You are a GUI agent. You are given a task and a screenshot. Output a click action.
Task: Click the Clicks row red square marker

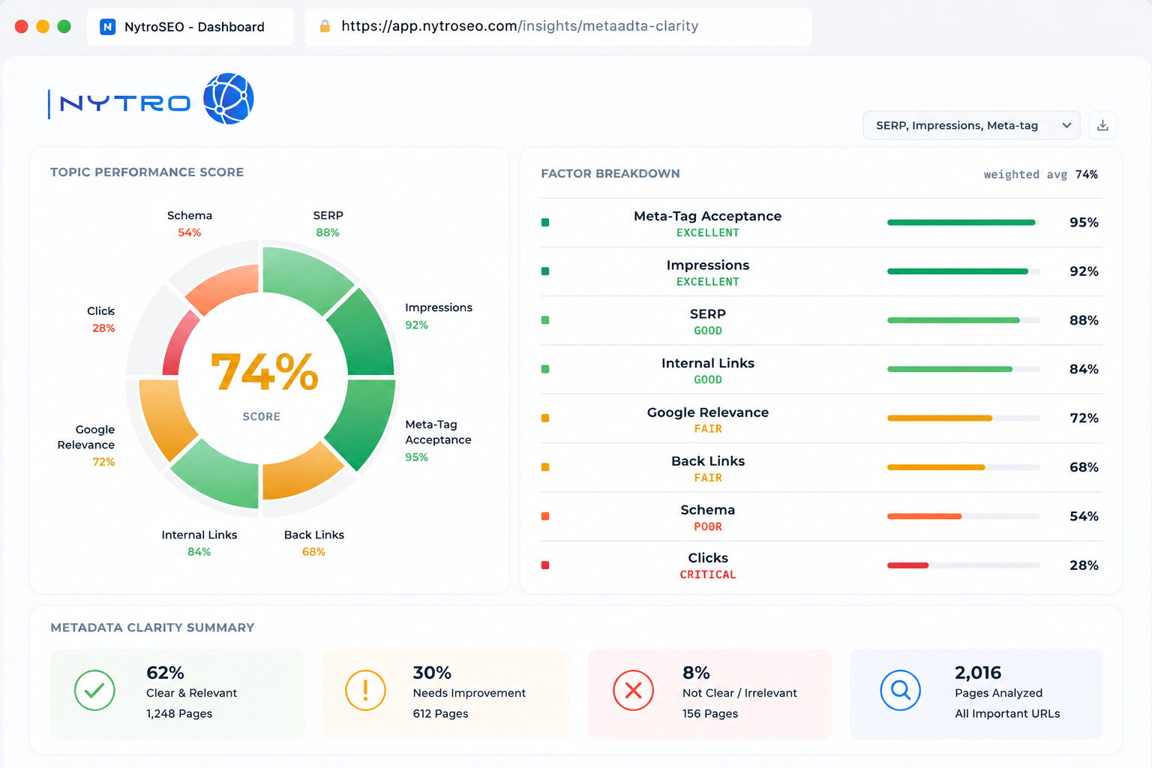pos(545,565)
